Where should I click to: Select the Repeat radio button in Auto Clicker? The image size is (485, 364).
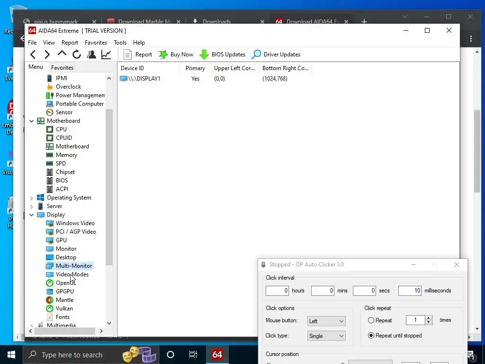(x=380, y=320)
